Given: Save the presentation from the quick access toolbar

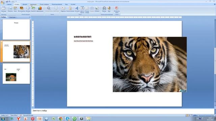Looking at the screenshot, I should pos(7,1).
